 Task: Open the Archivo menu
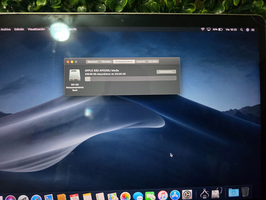click(5, 29)
